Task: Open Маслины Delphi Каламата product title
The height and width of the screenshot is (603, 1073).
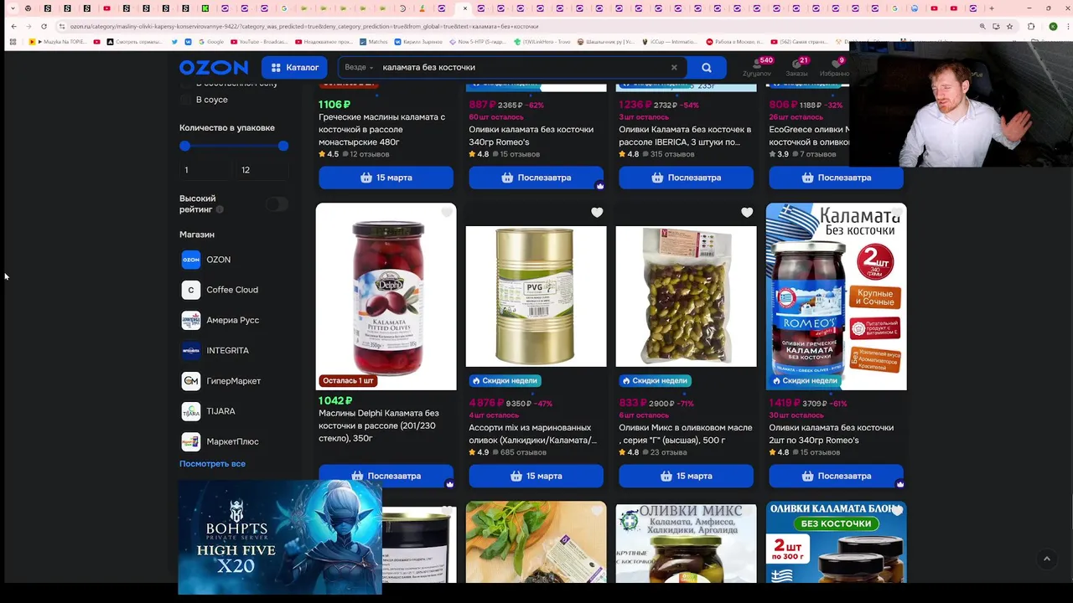Action: [x=379, y=425]
